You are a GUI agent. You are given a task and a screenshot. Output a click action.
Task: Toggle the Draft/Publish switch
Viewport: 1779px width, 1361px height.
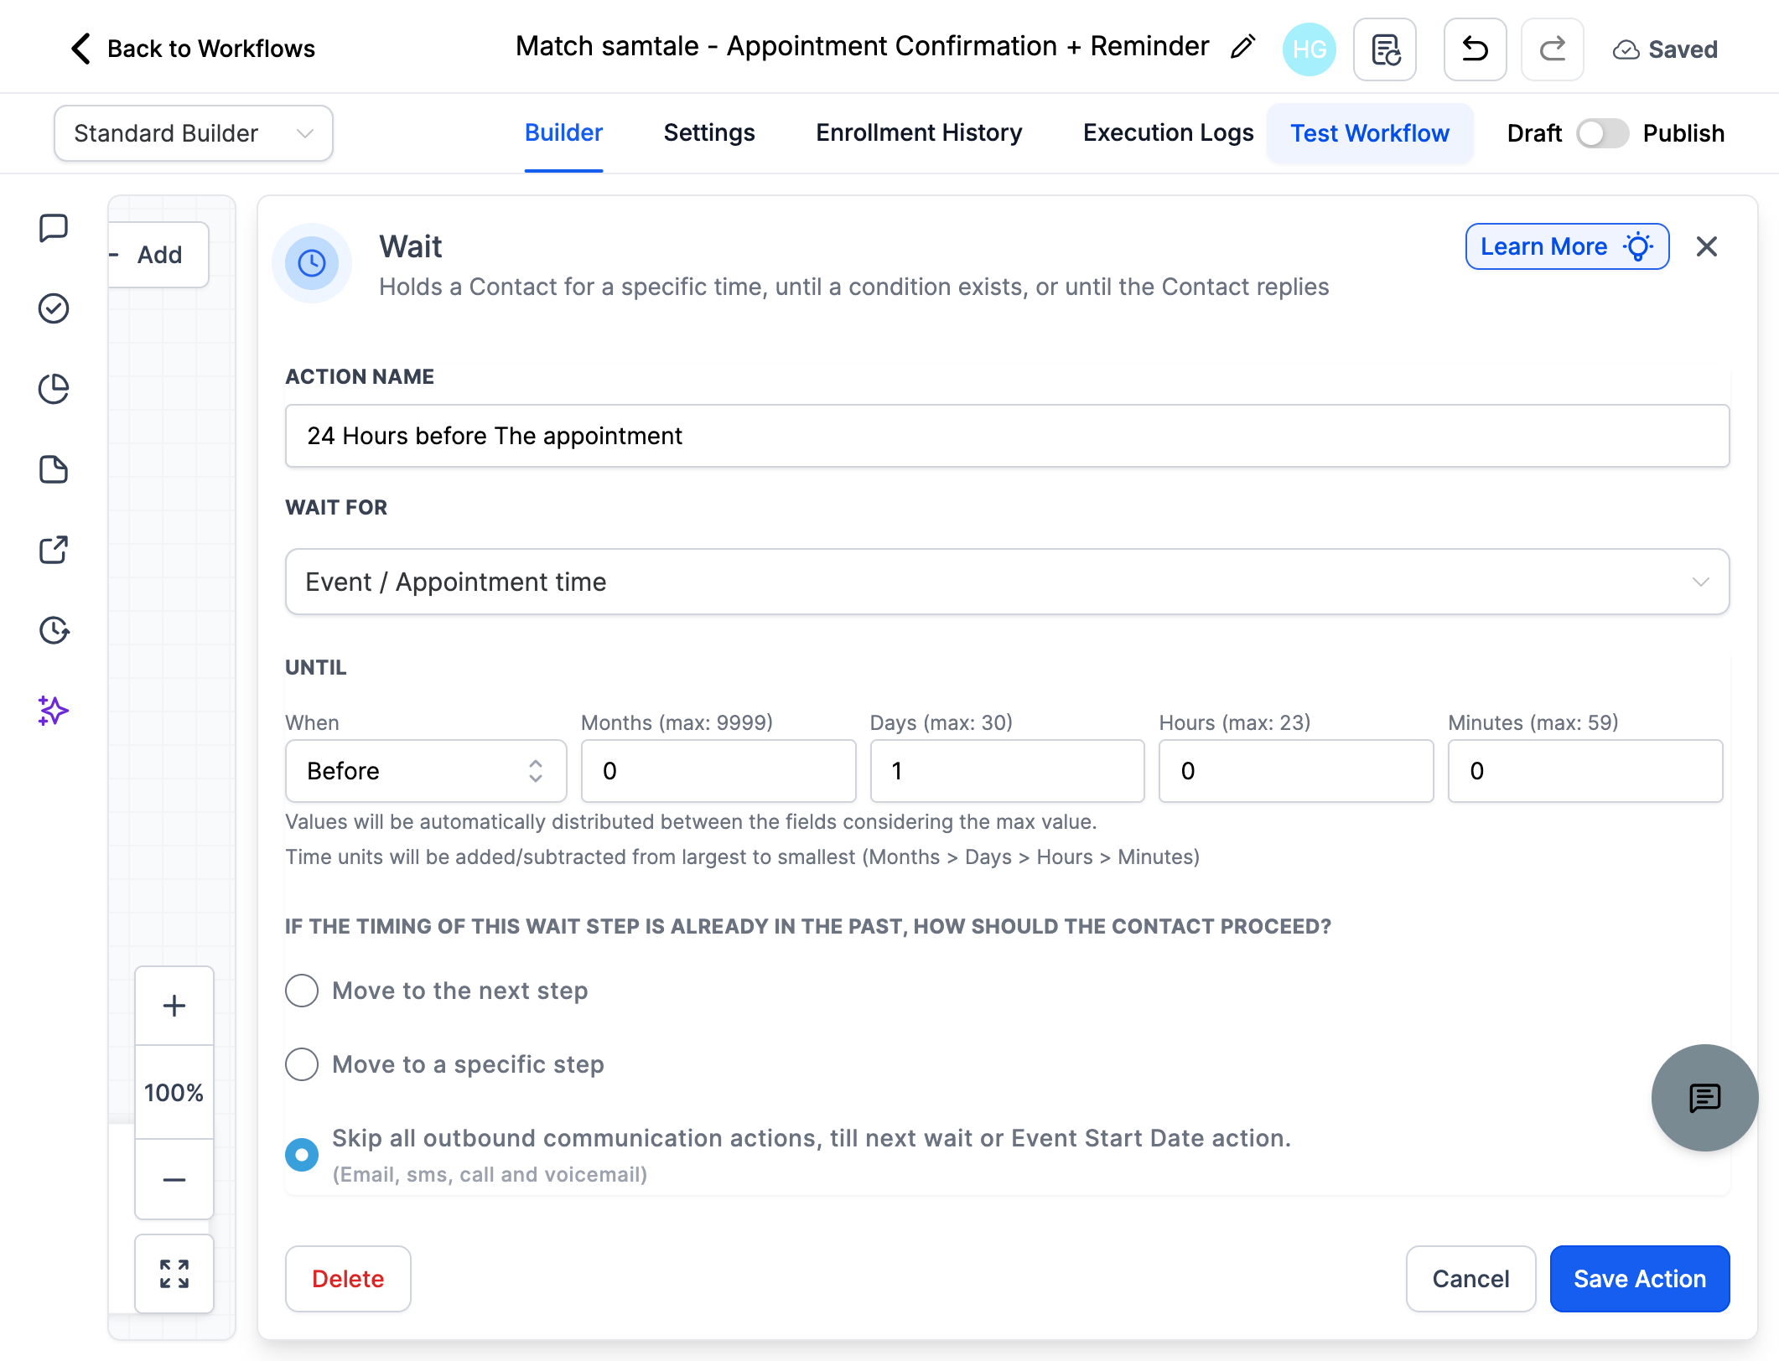[x=1602, y=133]
